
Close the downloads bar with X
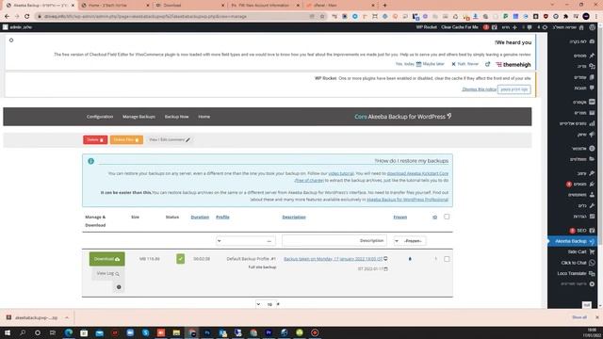596,317
